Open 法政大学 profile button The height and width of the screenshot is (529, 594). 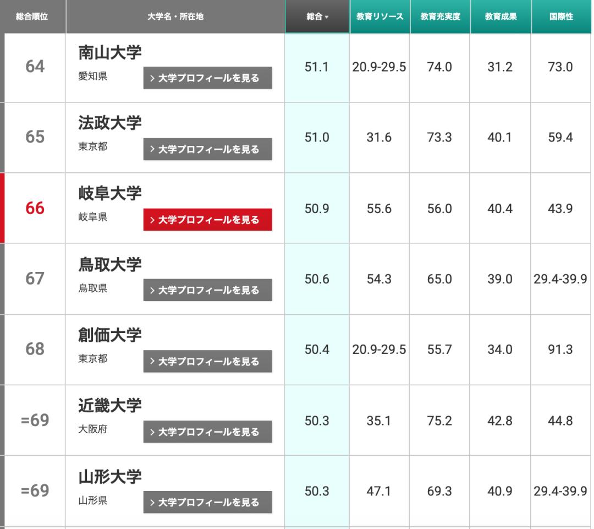[207, 149]
